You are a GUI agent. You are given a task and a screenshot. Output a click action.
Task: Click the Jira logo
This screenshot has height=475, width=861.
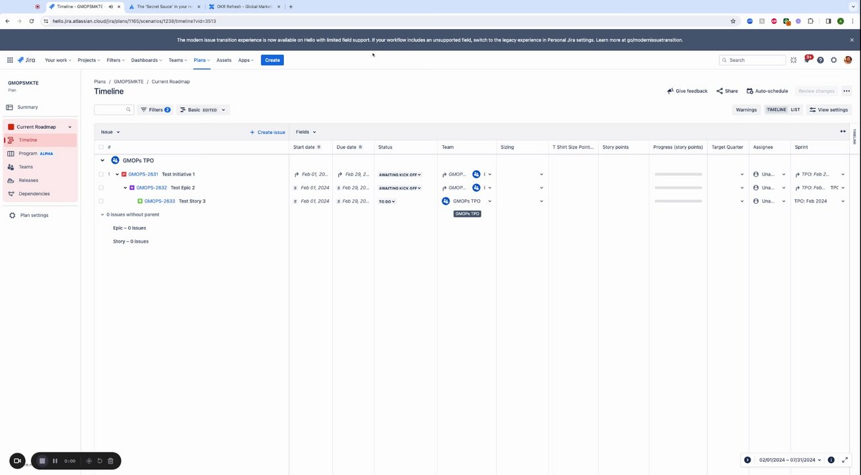point(26,60)
